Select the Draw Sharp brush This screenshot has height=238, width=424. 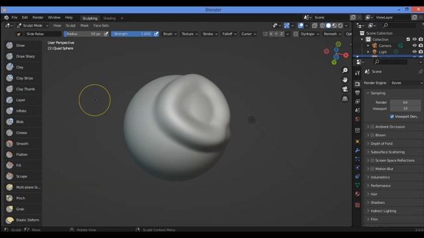[x=23, y=56]
